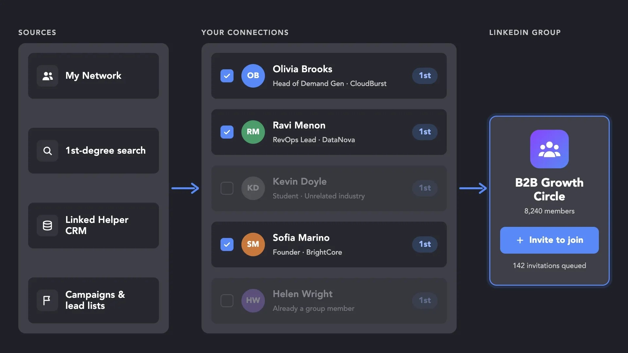
Task: Click the 142 invitations queued text
Action: coord(549,266)
